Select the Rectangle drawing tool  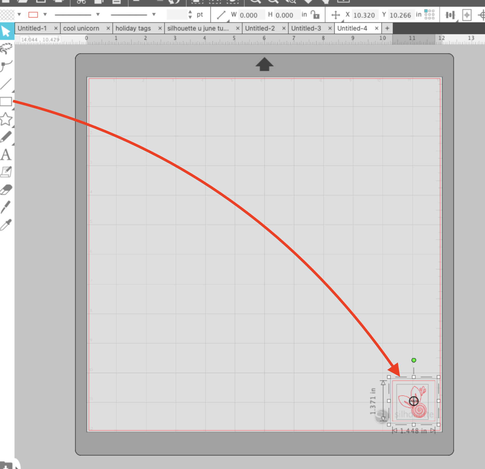(6, 102)
